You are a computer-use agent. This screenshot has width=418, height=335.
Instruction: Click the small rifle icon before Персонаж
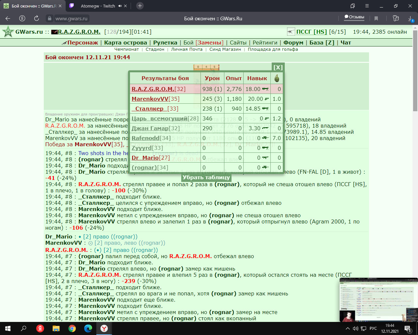pyautogui.click(x=64, y=43)
